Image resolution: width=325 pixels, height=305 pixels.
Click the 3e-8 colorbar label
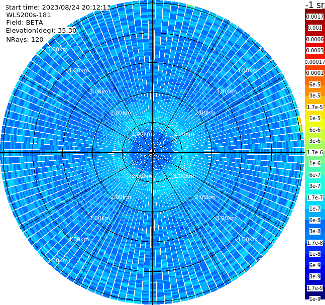click(315, 231)
